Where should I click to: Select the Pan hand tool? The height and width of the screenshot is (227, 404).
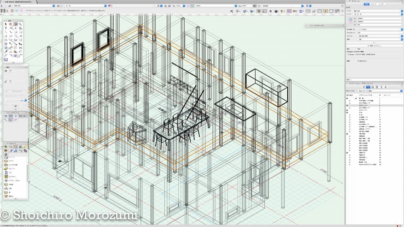click(10, 24)
